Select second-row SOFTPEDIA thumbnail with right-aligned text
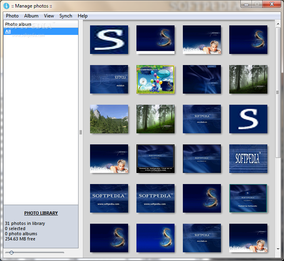 (109, 79)
